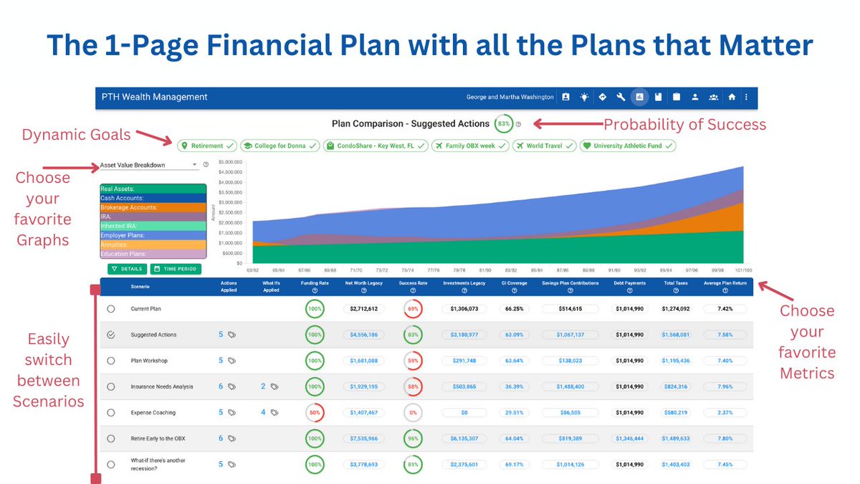
Task: Click help icon under Total Taxes header
Action: [675, 290]
